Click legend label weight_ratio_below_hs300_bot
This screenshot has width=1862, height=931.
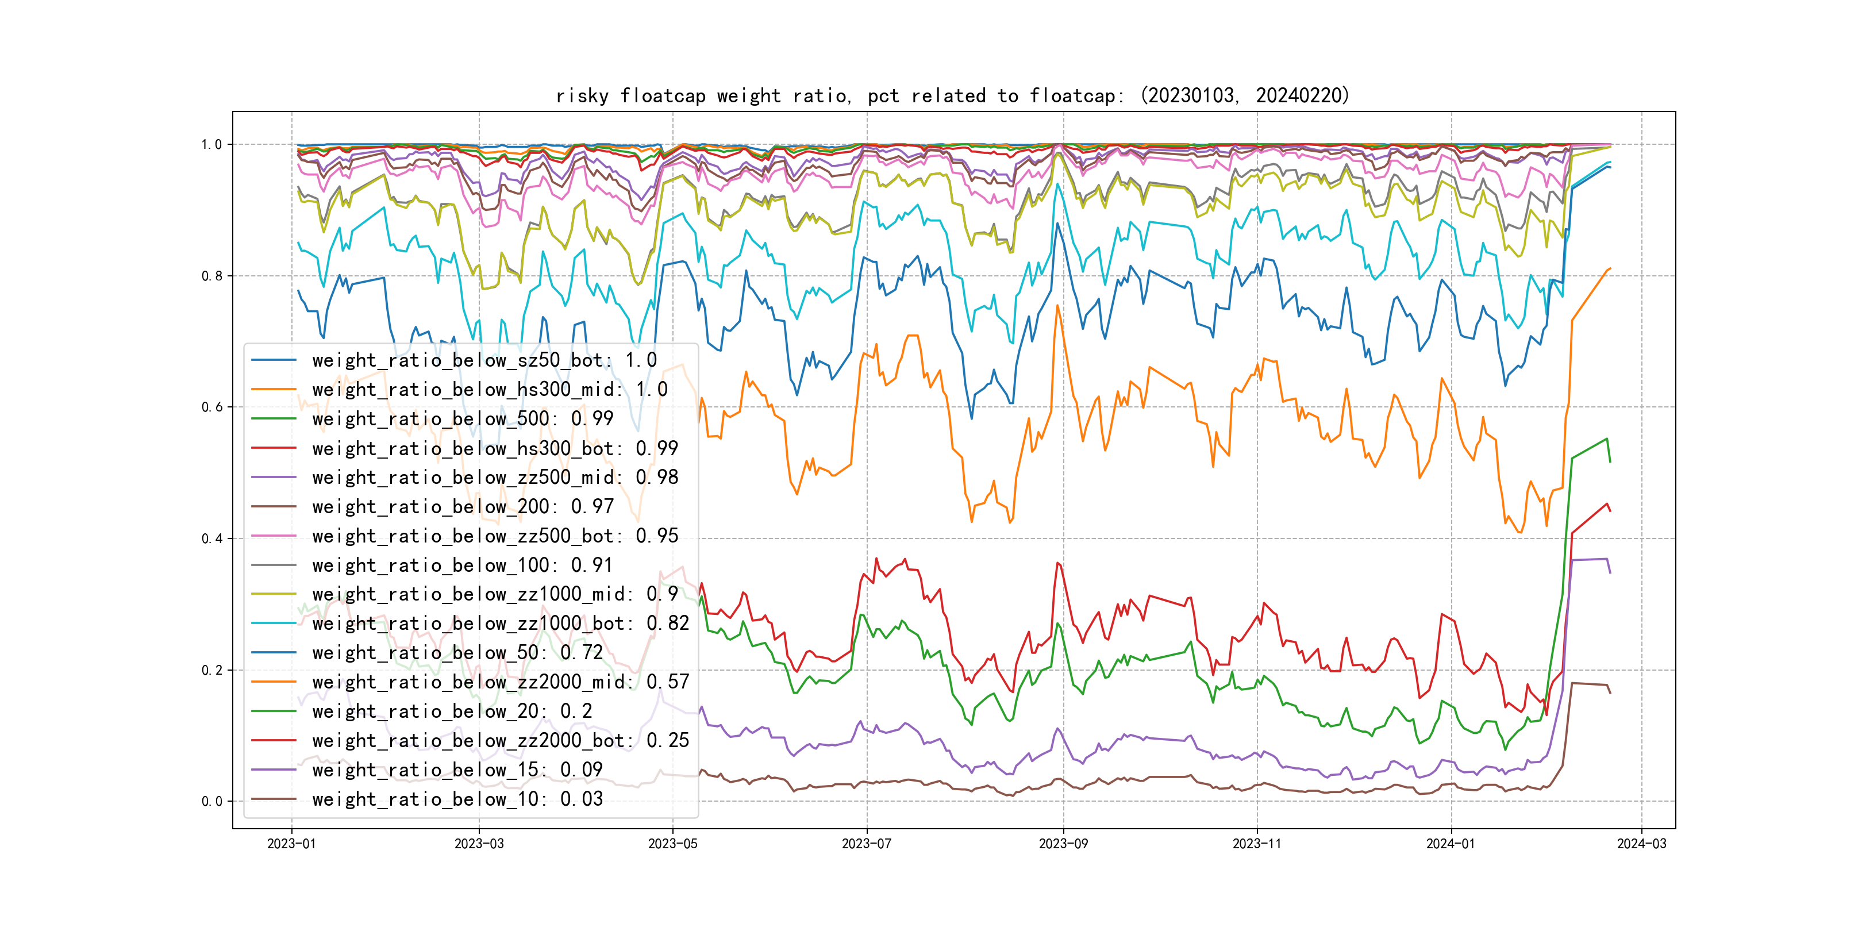(x=495, y=448)
